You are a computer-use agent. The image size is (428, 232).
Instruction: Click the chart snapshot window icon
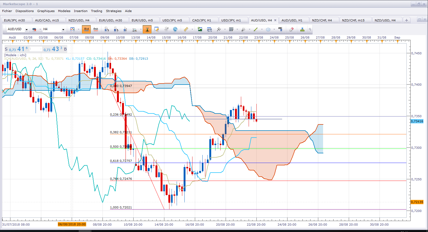tap(209, 29)
